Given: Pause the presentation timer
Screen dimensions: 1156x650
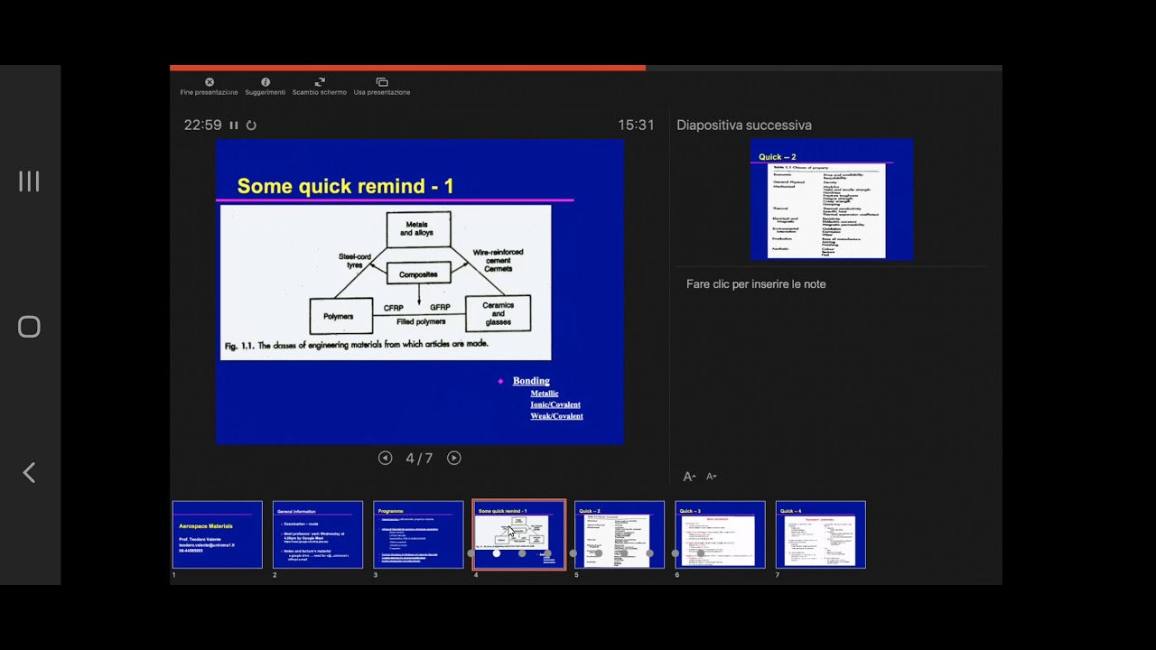Looking at the screenshot, I should pyautogui.click(x=234, y=125).
